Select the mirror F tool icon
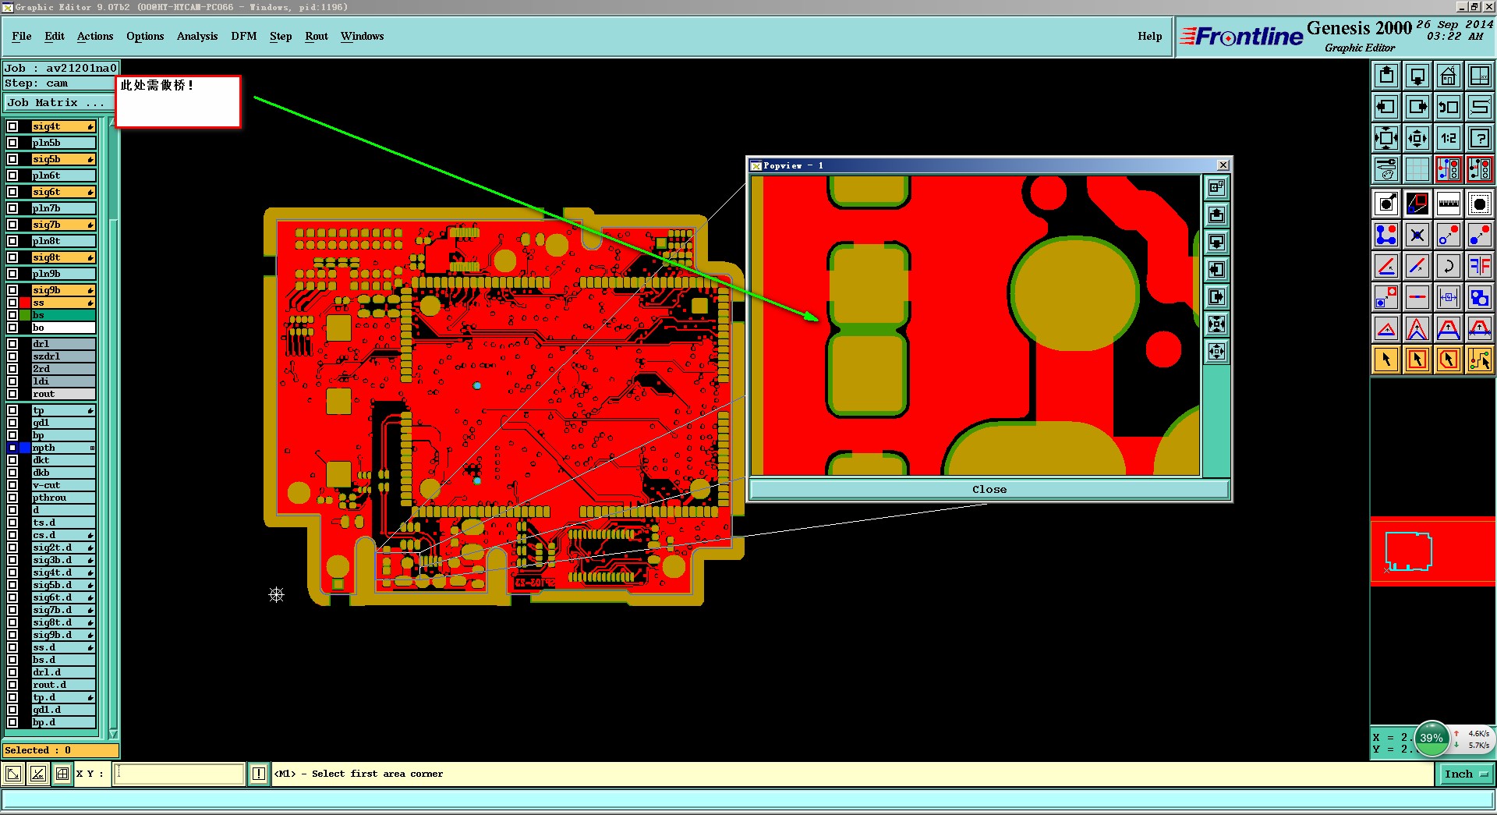 pos(1480,266)
